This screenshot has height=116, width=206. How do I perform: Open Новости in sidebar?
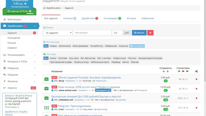(x=19, y=88)
